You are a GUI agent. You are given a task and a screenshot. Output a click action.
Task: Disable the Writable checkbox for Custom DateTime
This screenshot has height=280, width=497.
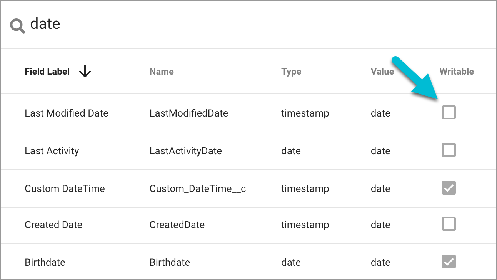[449, 188]
